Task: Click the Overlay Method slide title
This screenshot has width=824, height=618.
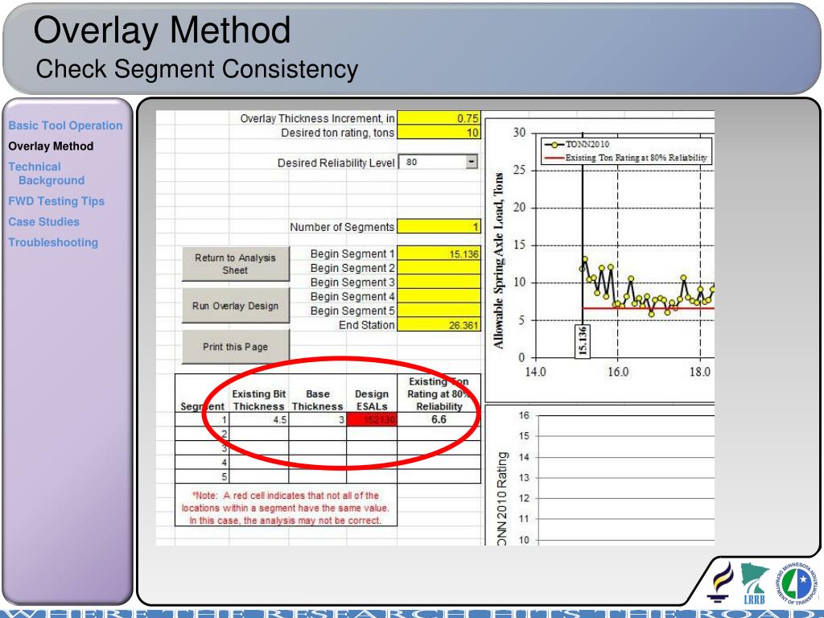Action: point(162,30)
